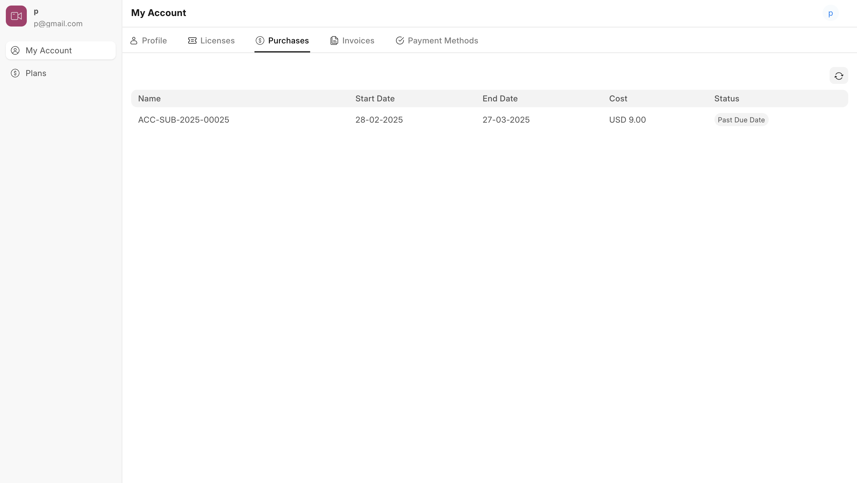Click the Invoices tab document icon
Screen dimensions: 857x483
pyautogui.click(x=334, y=40)
